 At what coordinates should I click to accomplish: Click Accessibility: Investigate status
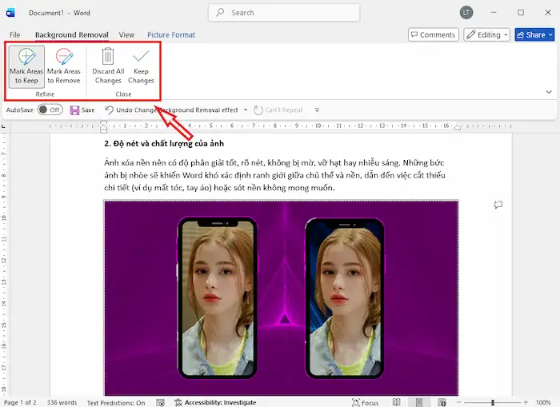[215, 402]
